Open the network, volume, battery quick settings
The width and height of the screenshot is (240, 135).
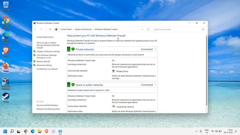pyautogui.click(x=216, y=131)
